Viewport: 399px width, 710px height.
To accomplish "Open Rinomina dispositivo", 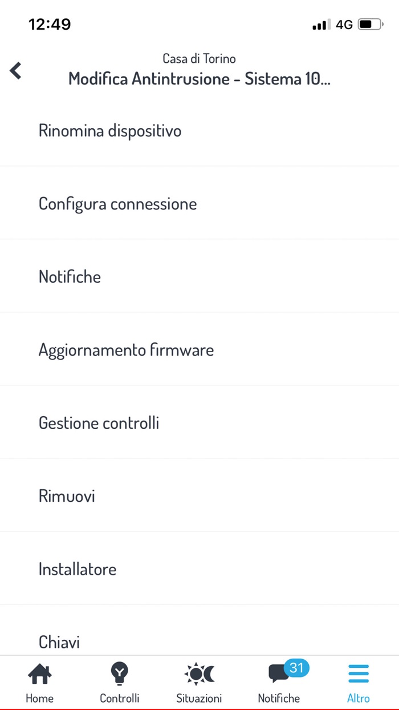I will tap(110, 130).
